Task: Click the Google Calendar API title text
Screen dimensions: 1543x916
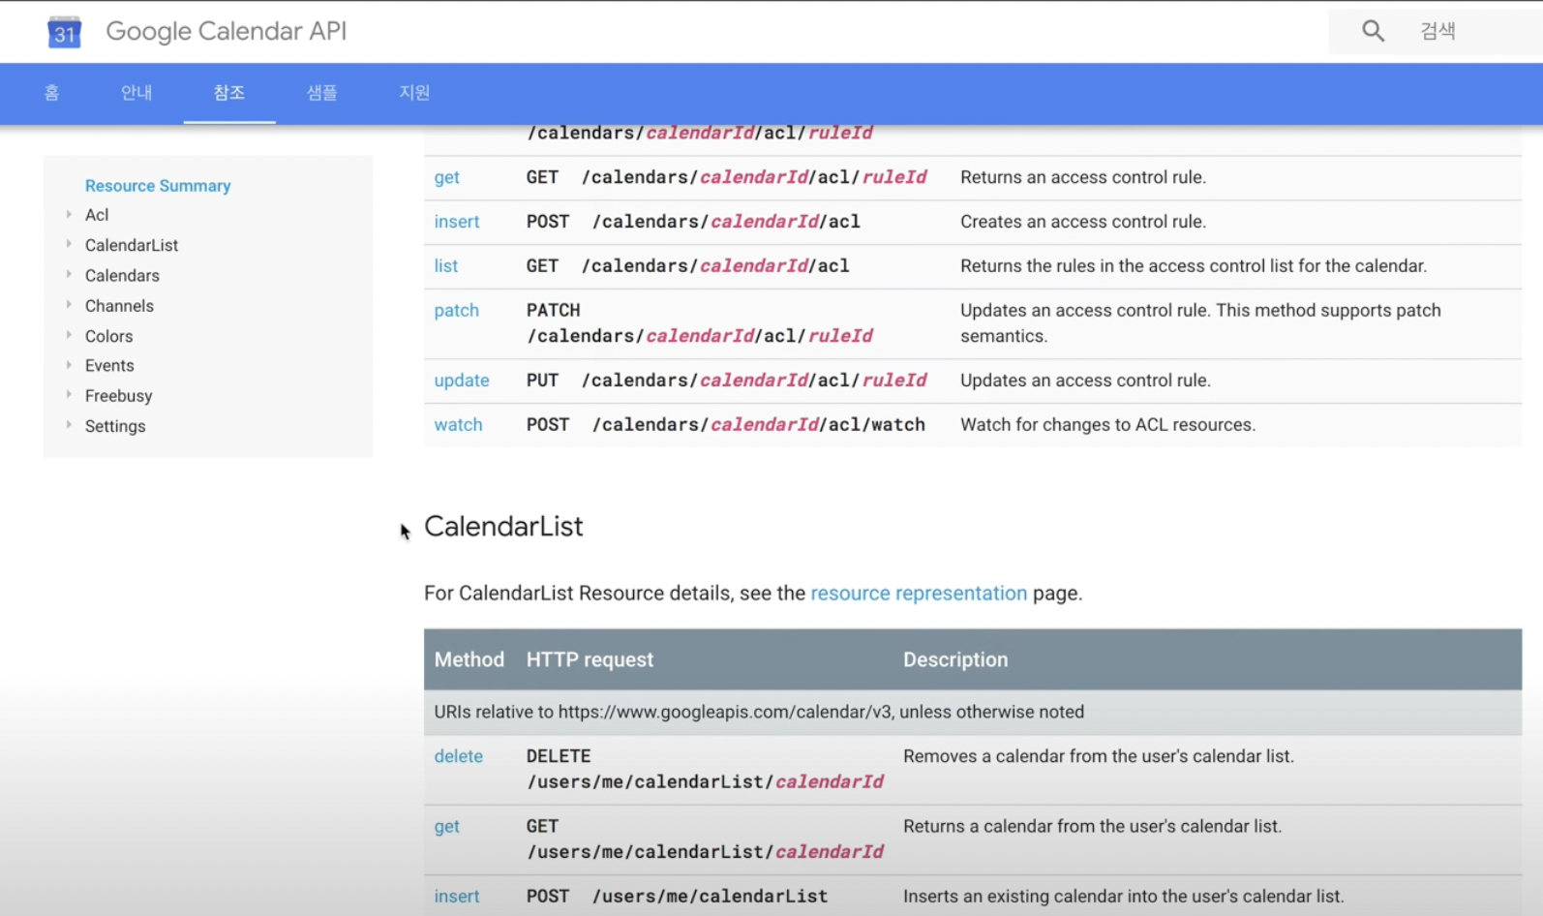Action: pos(226,31)
